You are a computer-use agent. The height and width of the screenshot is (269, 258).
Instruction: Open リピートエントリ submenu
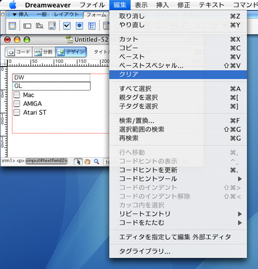pyautogui.click(x=178, y=214)
